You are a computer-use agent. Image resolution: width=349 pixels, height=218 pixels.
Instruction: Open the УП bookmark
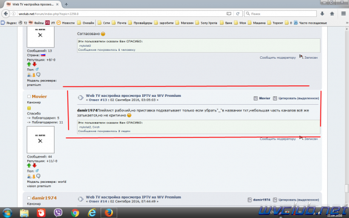tap(50, 22)
